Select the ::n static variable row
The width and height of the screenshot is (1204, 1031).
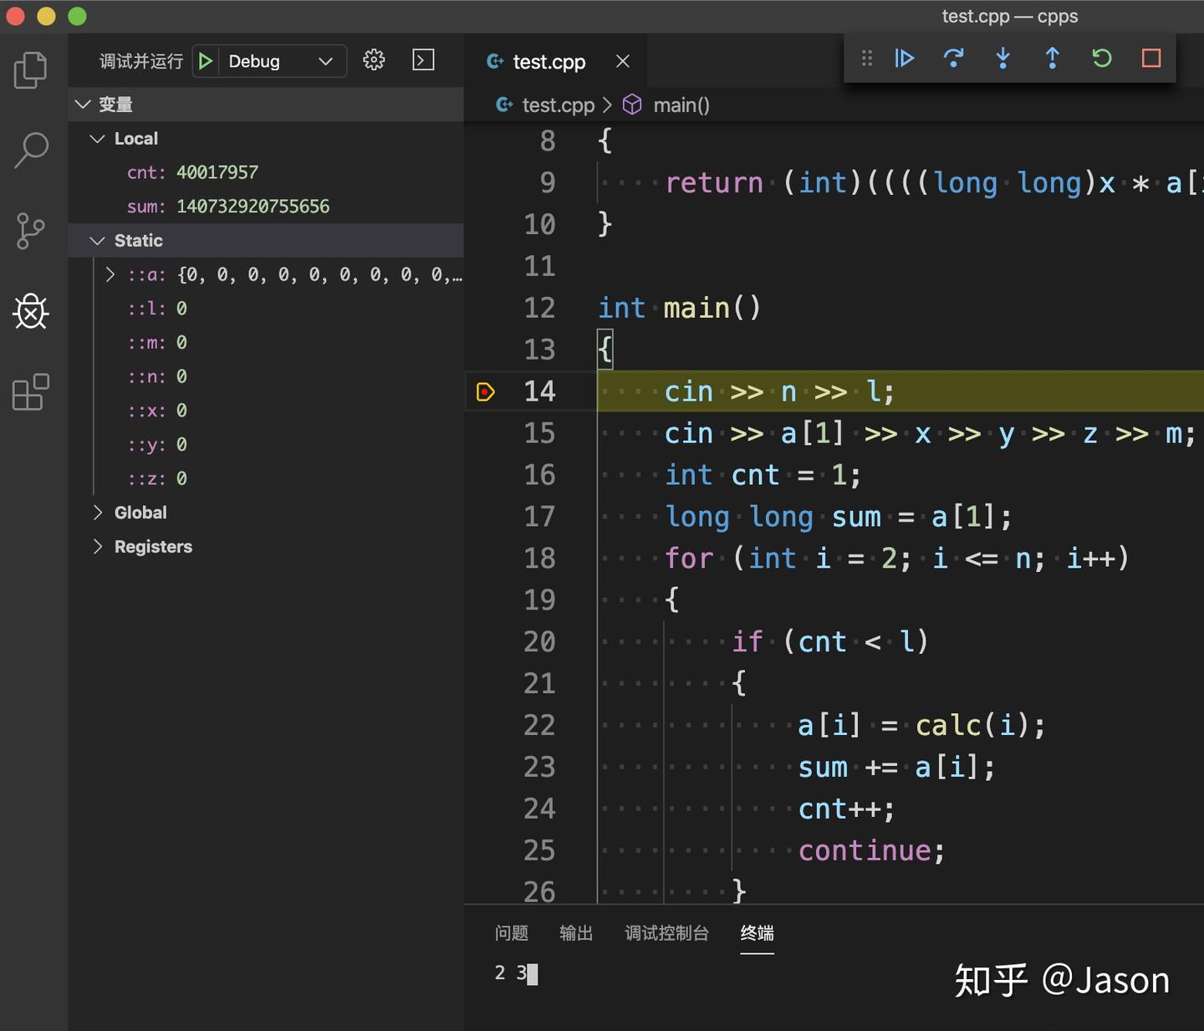point(266,377)
